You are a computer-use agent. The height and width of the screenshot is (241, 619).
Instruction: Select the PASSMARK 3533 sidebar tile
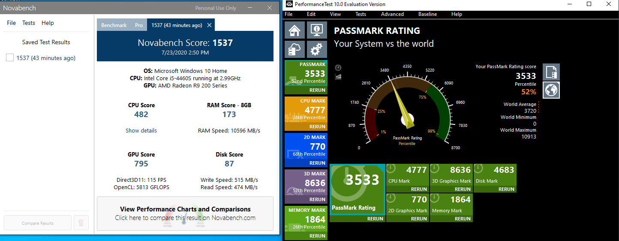click(x=306, y=73)
